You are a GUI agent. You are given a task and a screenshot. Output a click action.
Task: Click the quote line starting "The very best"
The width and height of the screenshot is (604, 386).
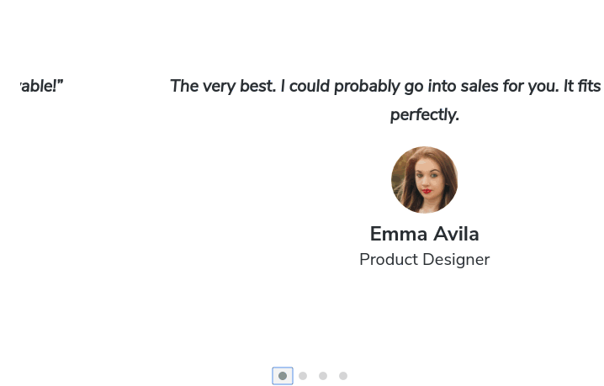385,86
